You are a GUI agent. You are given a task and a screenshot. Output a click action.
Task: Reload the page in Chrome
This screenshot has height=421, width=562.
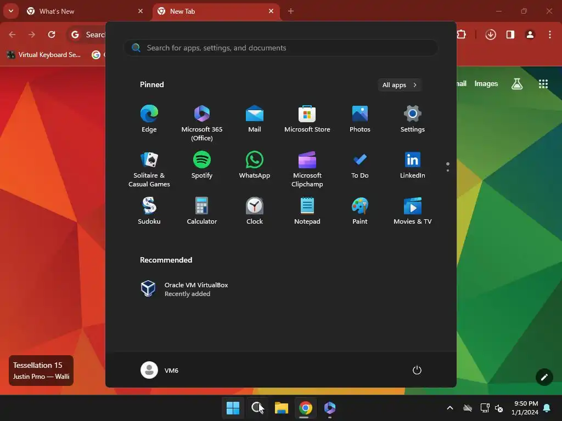tap(52, 35)
